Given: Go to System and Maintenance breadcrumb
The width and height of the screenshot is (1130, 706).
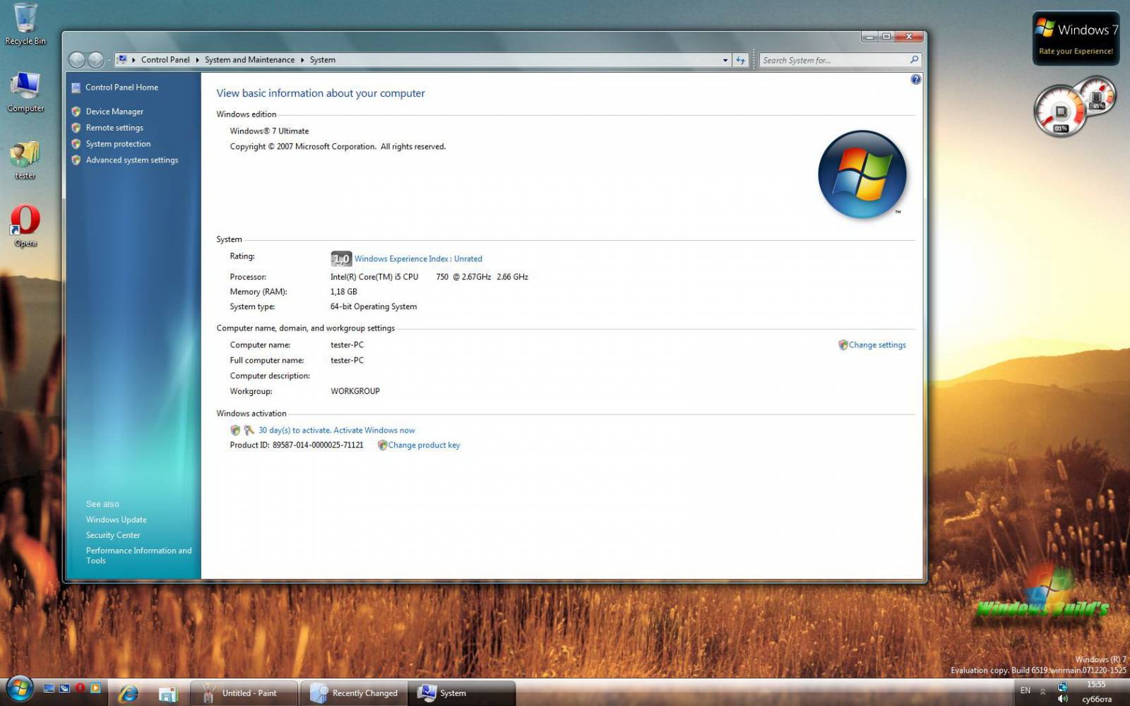Looking at the screenshot, I should [249, 60].
